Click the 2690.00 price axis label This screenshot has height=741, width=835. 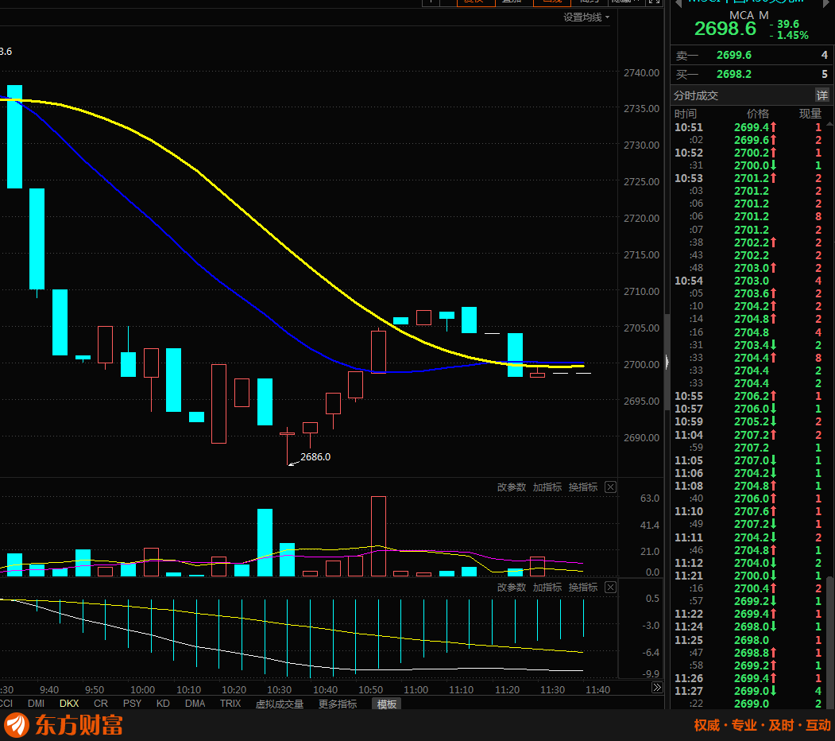(642, 437)
